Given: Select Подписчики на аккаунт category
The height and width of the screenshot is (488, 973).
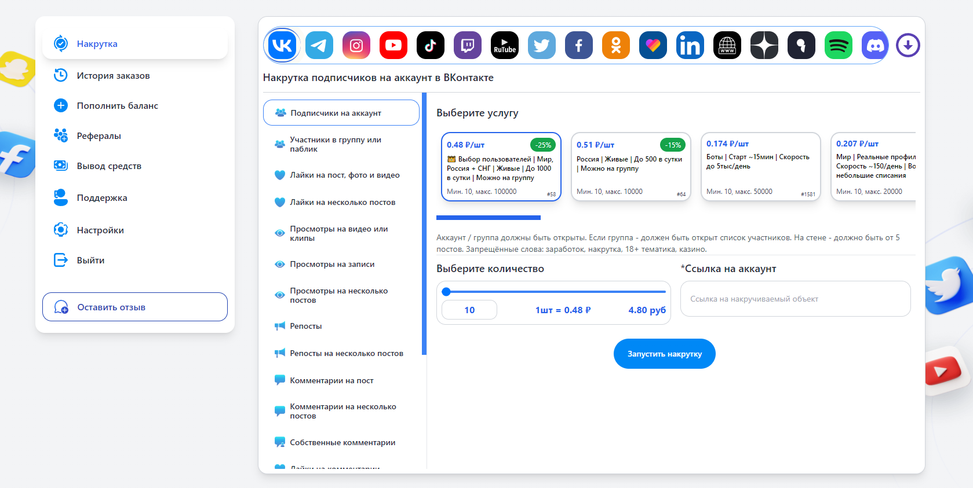Looking at the screenshot, I should pos(341,112).
